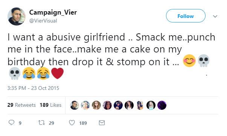Click the reply speech bubble icon
227x136 pixels.
pyautogui.click(x=11, y=123)
